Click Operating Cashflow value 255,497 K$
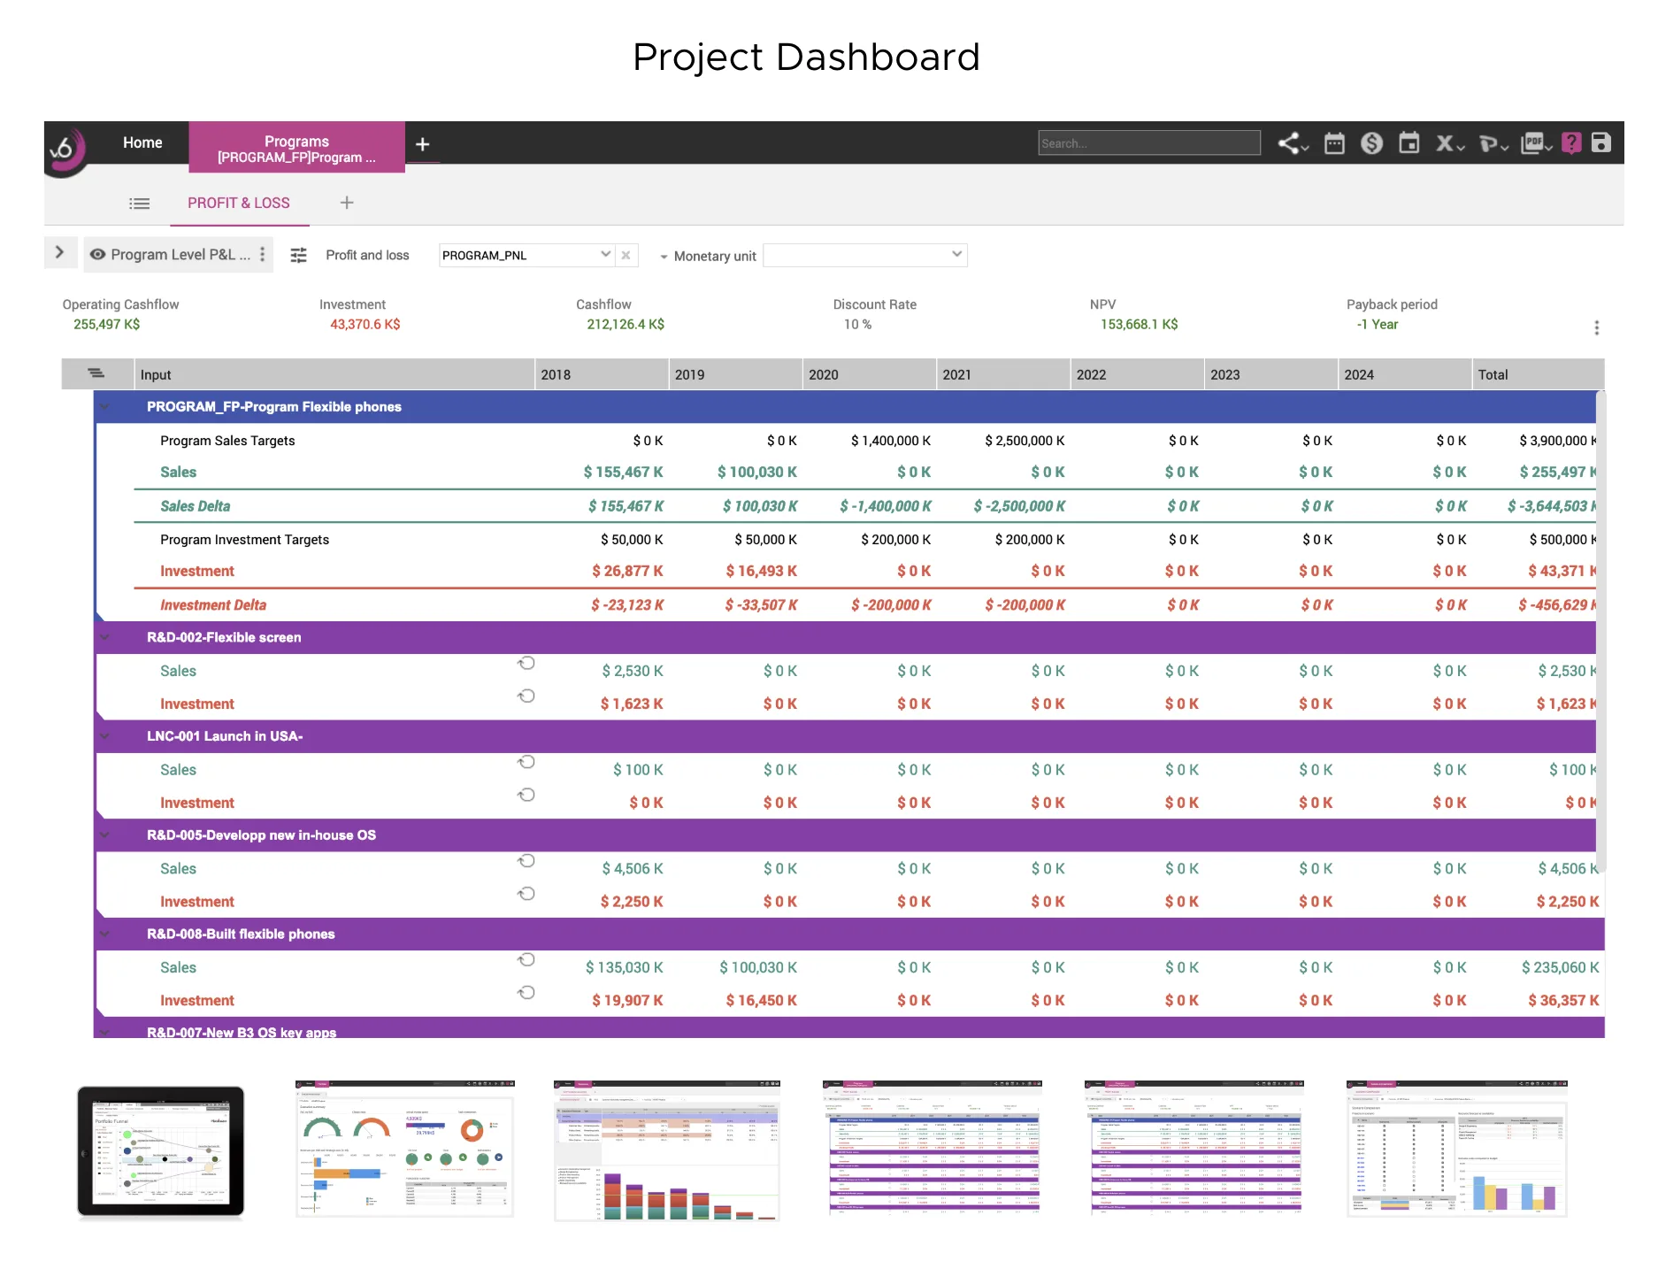 pyautogui.click(x=106, y=324)
